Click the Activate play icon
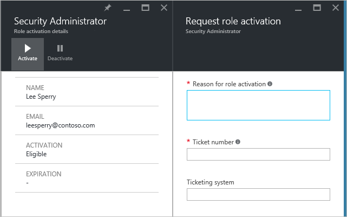The image size is (347, 217). click(28, 49)
